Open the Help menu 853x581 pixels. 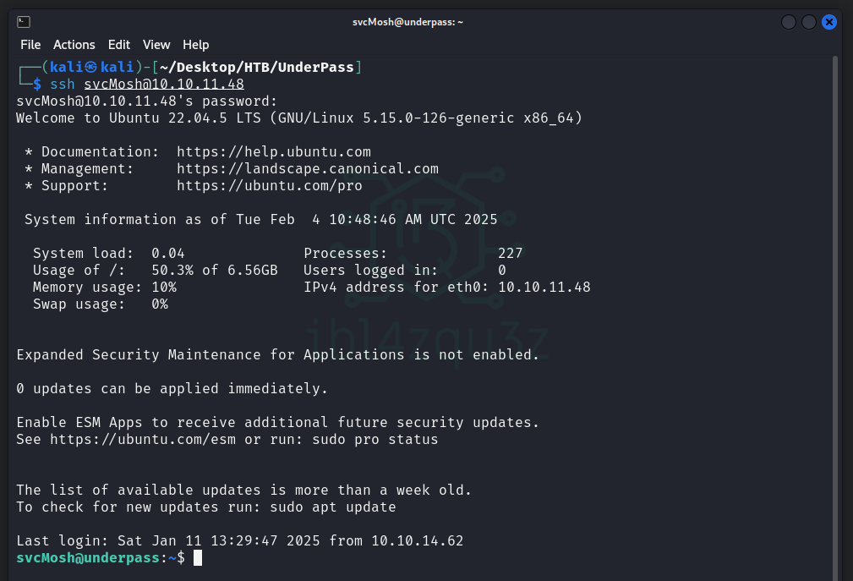pos(195,45)
